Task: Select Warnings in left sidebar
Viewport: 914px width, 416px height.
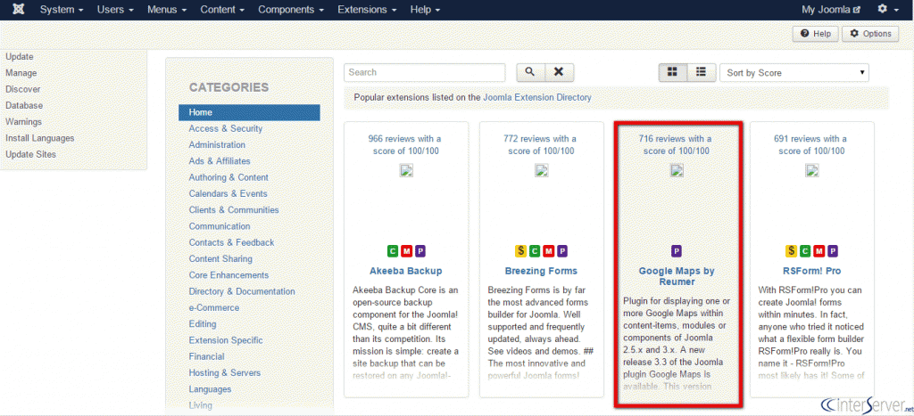Action: [x=23, y=122]
